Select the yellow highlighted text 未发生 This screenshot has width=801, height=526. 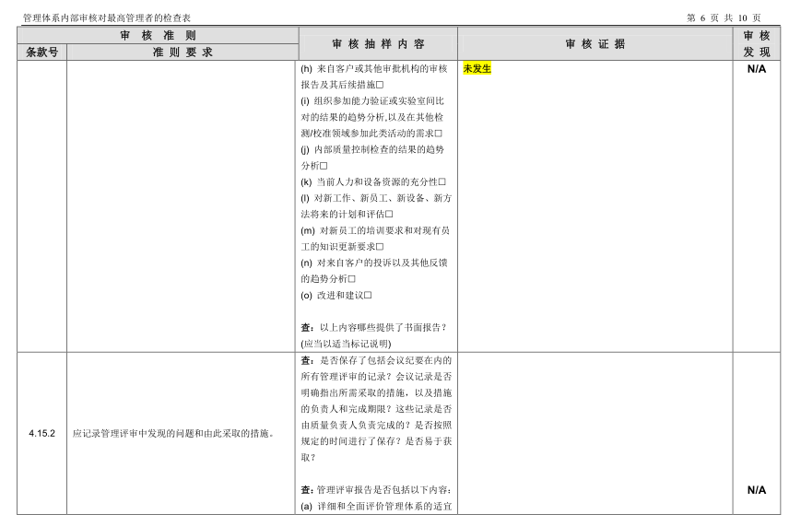pyautogui.click(x=477, y=68)
